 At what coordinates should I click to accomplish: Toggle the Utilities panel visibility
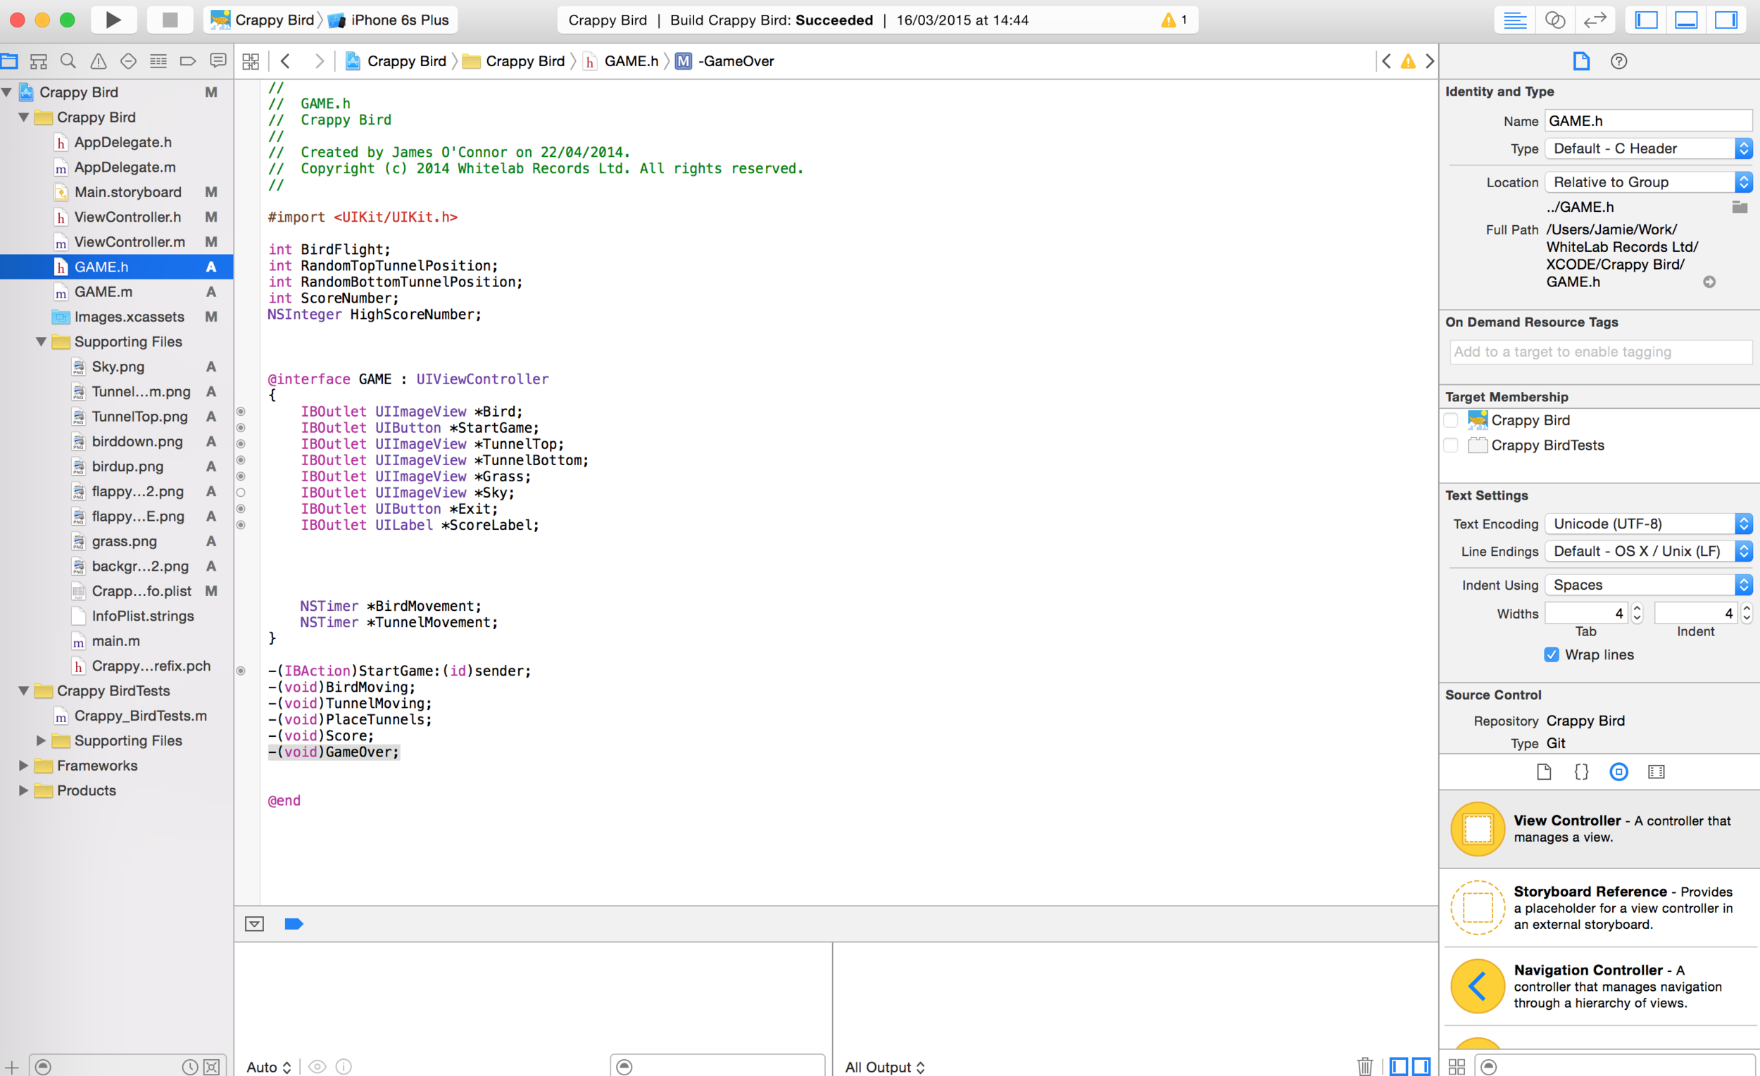click(x=1726, y=20)
